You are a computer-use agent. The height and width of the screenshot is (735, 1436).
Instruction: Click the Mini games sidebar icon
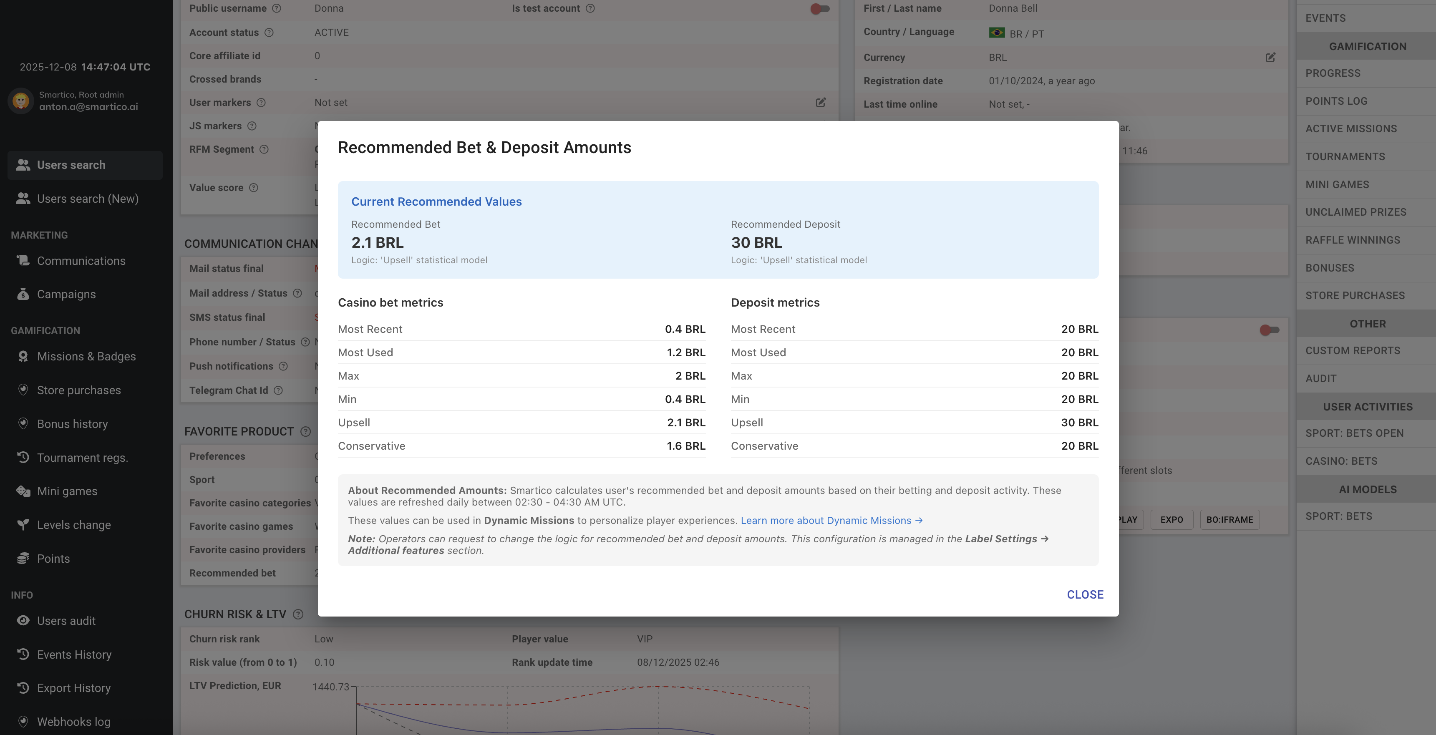(23, 491)
